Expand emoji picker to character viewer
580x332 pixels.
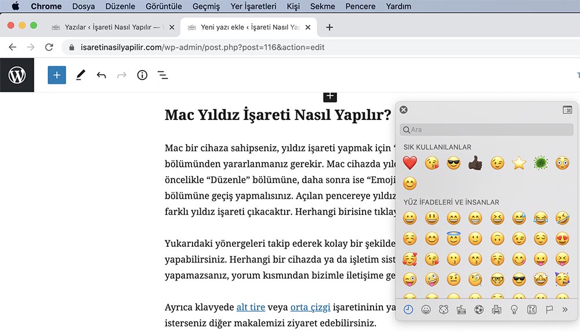[567, 110]
